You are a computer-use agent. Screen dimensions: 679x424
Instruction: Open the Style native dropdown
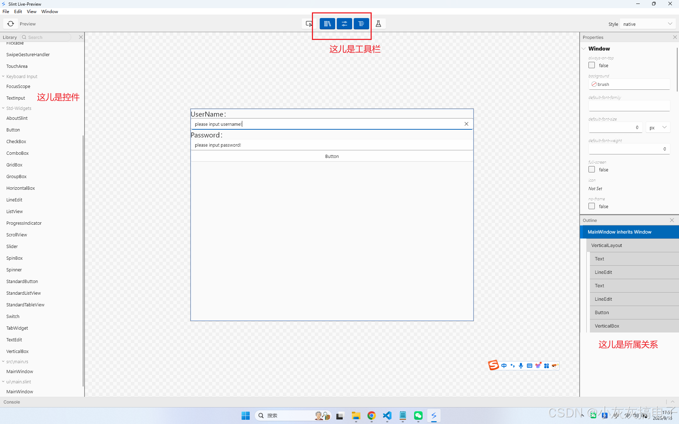point(647,24)
